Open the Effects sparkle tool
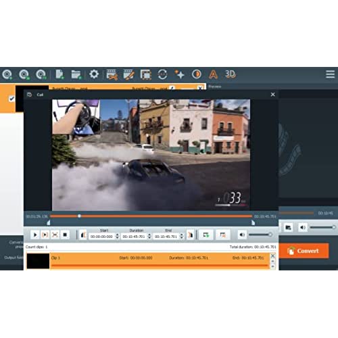338x338 pixels. coord(179,74)
